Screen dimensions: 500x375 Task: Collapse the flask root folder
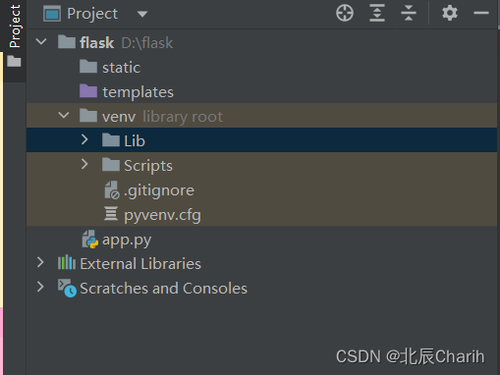(x=41, y=42)
